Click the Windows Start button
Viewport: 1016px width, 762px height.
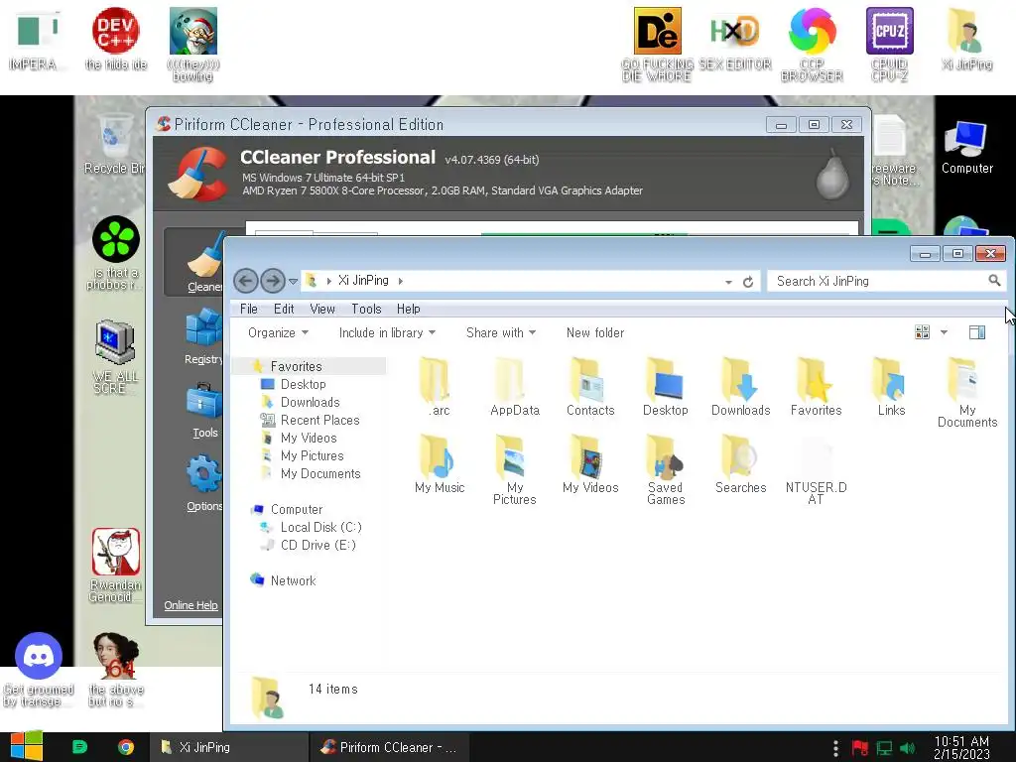point(27,746)
